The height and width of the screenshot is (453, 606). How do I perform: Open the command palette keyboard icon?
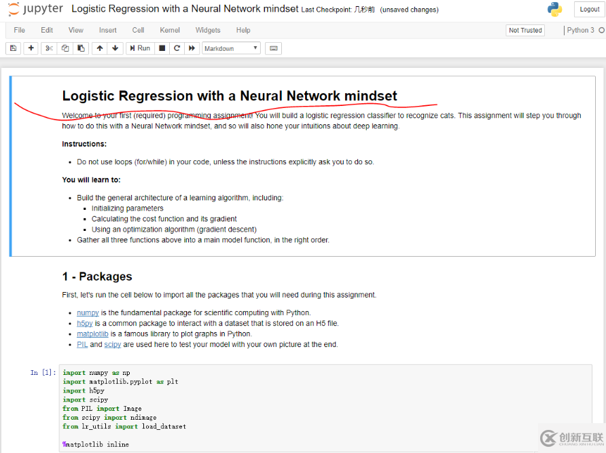274,48
